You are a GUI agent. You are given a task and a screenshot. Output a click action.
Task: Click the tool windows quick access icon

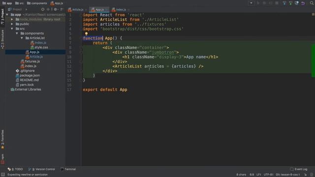pyautogui.click(x=2, y=175)
